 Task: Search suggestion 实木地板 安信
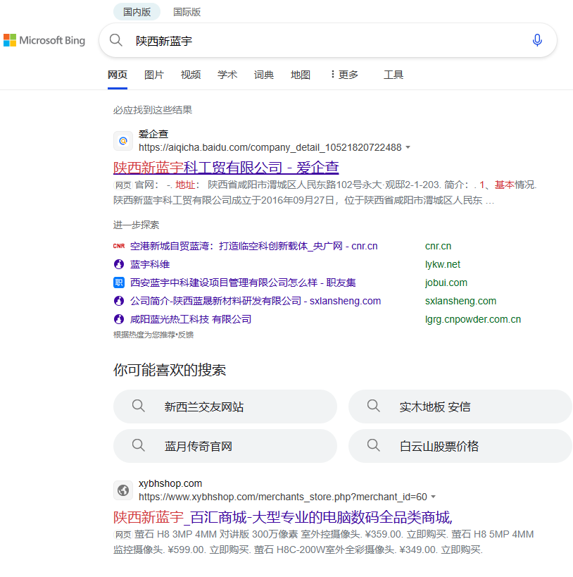(460, 407)
